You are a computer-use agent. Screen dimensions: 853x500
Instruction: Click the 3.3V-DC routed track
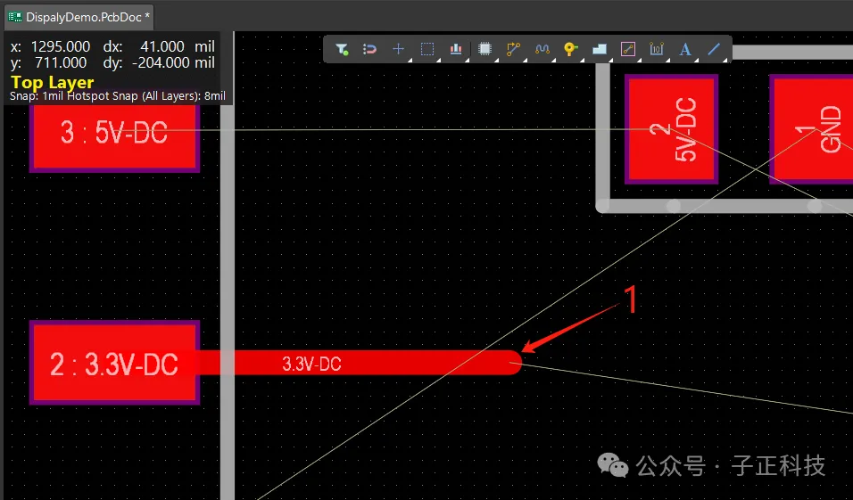coord(359,363)
